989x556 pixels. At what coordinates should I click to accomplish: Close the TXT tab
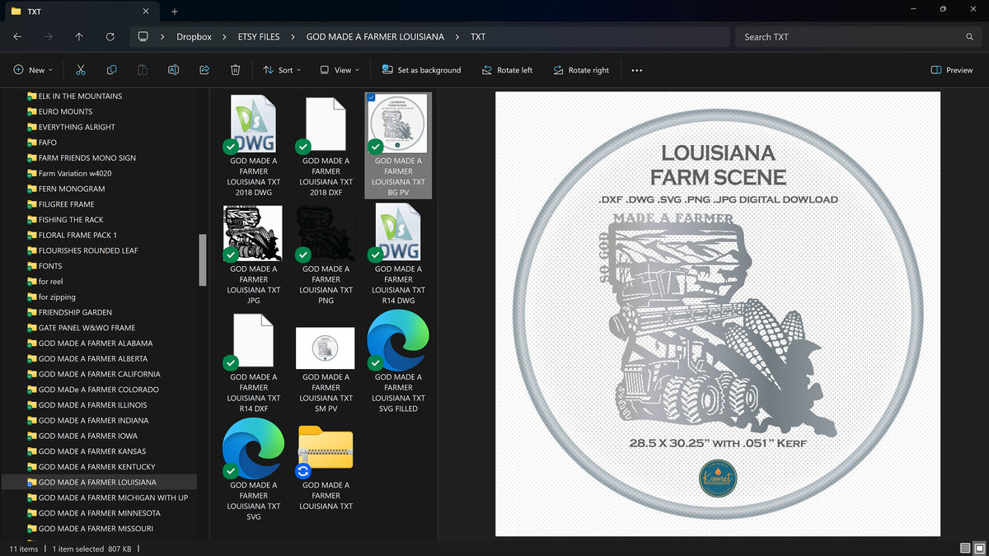(x=146, y=12)
